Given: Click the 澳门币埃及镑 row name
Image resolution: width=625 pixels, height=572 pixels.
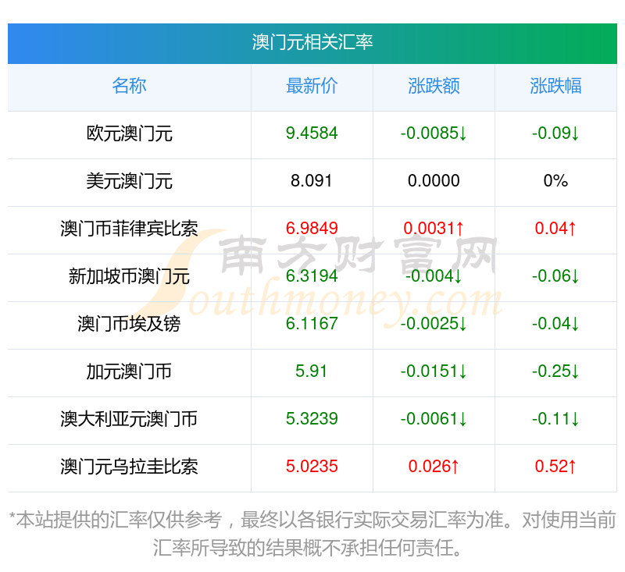Looking at the screenshot, I should pyautogui.click(x=129, y=324).
